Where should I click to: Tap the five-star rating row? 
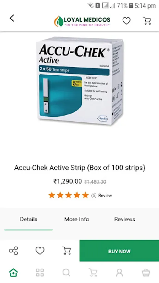coord(69,195)
